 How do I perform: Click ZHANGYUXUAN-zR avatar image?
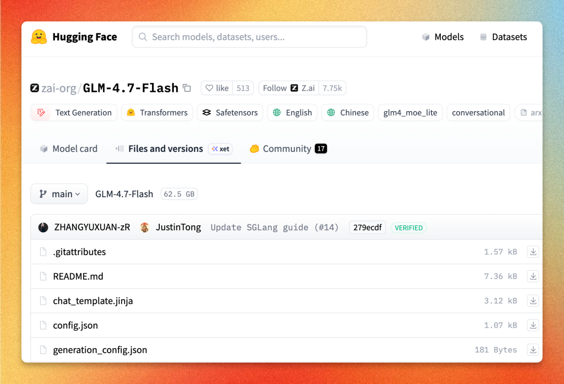tap(43, 227)
